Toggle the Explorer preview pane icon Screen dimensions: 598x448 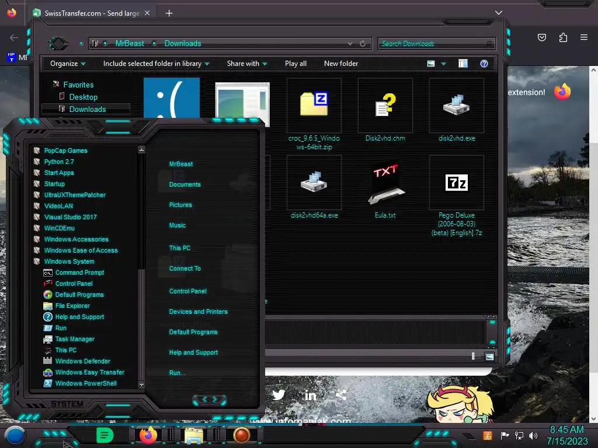463,64
